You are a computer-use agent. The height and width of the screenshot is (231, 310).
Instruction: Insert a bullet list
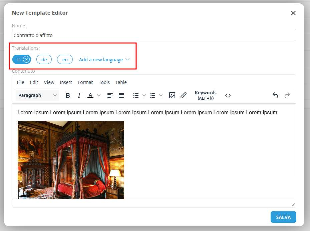136,95
